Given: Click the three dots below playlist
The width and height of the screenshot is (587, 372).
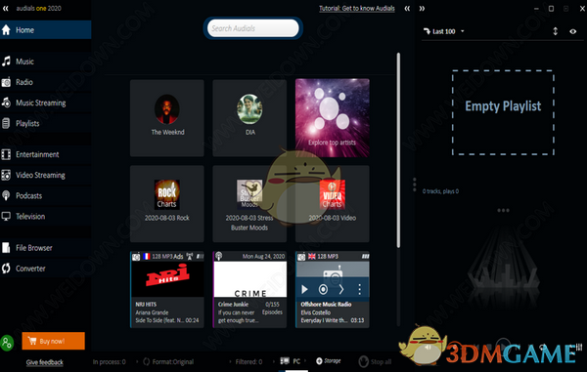Looking at the screenshot, I should [x=503, y=210].
